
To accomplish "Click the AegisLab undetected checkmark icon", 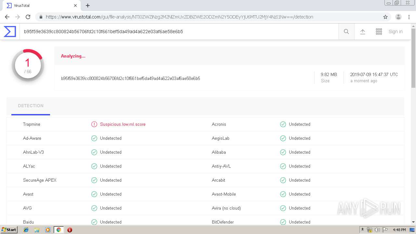I will coord(283,138).
